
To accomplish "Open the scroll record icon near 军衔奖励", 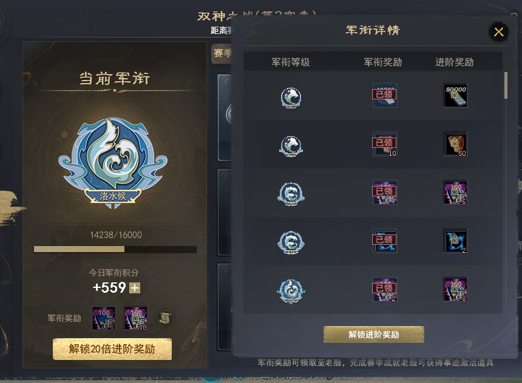I will pyautogui.click(x=164, y=318).
